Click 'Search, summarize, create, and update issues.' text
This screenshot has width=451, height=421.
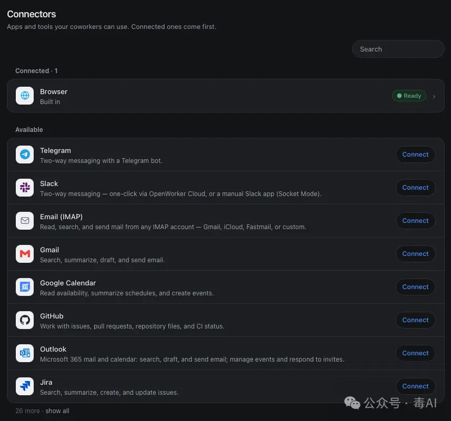pos(109,393)
